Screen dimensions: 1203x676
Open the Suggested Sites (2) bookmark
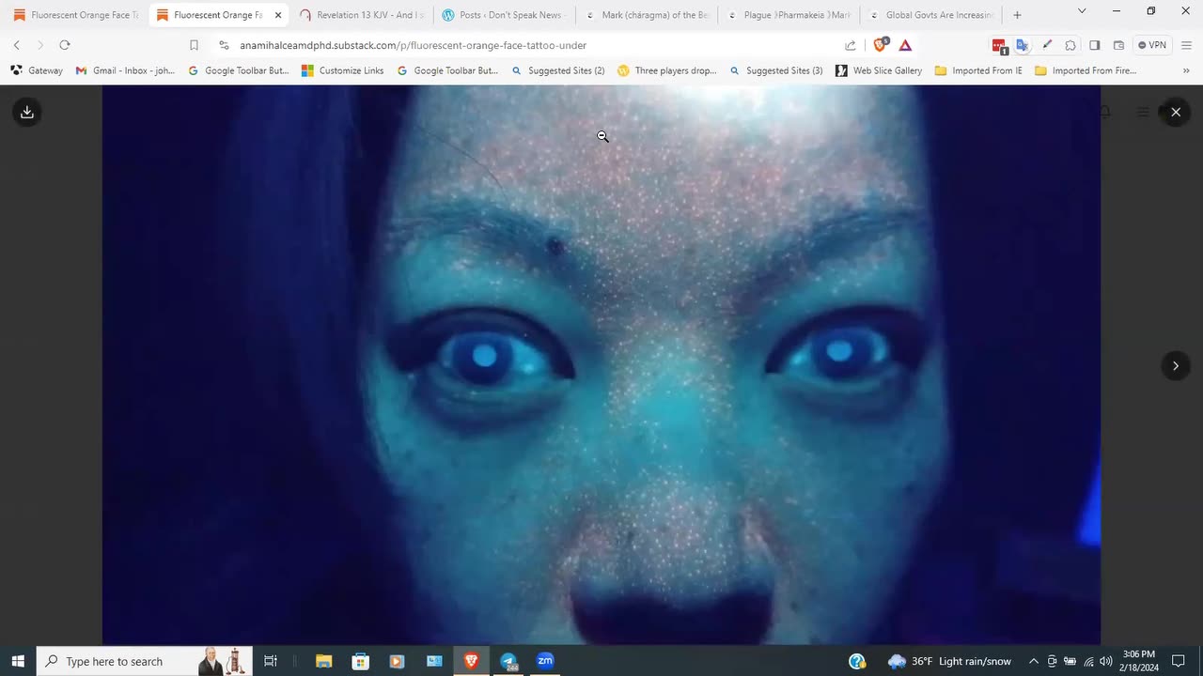[557, 70]
